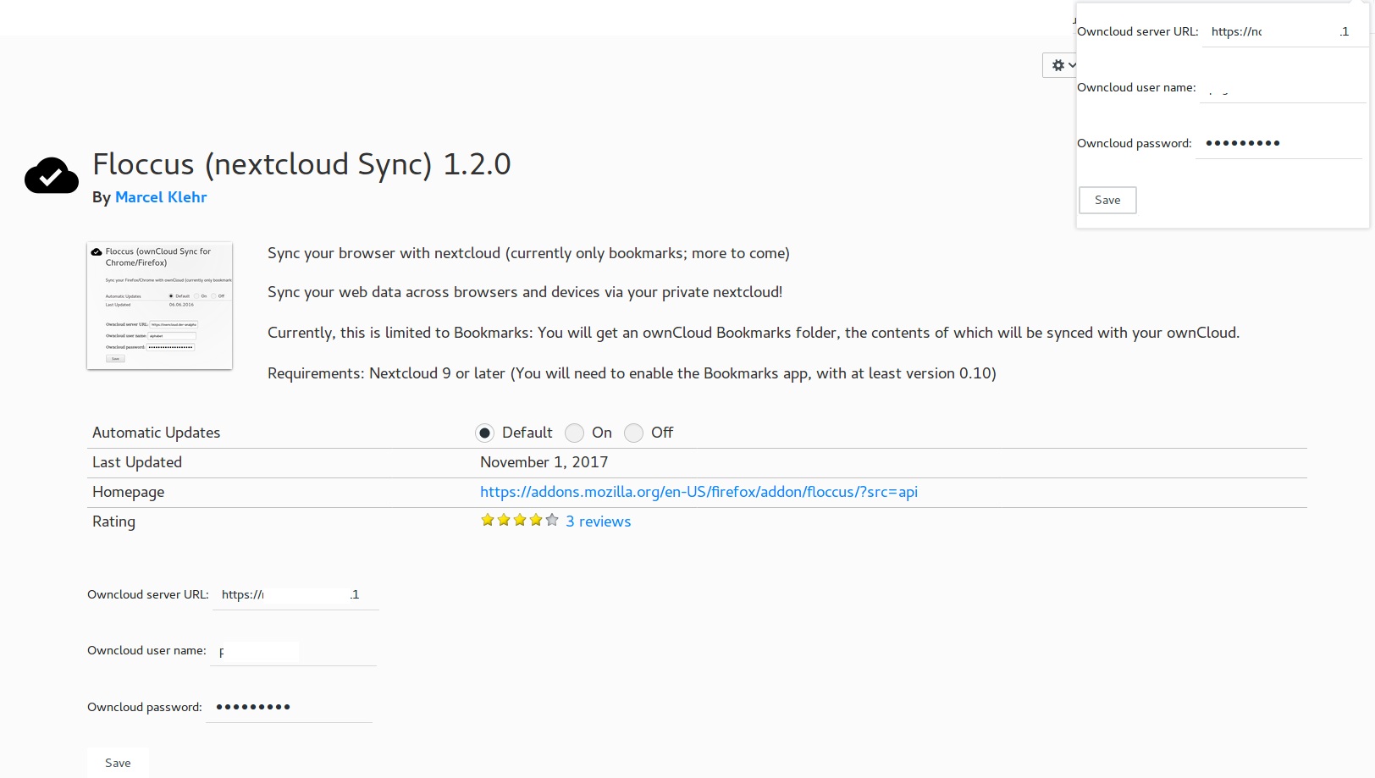The height and width of the screenshot is (778, 1375).
Task: Open the Floccus add-on screenshot thumbnail
Action: (x=159, y=306)
